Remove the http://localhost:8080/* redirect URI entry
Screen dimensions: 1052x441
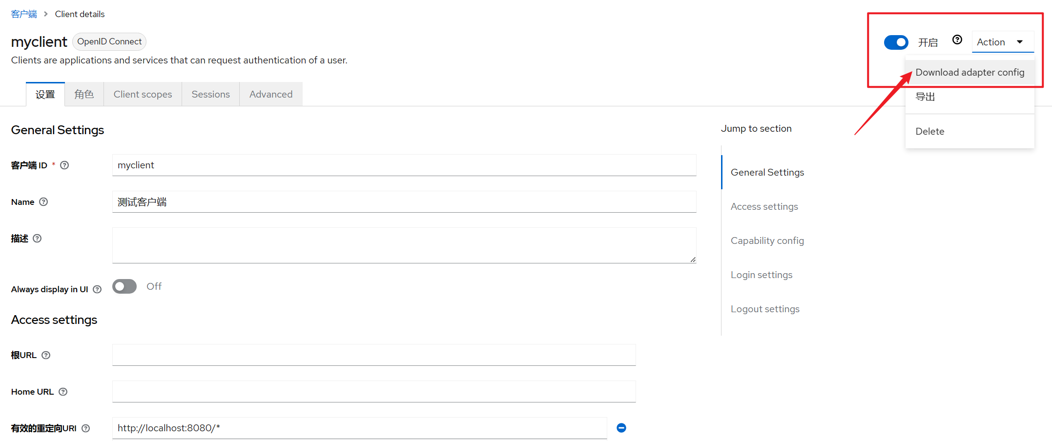[621, 428]
